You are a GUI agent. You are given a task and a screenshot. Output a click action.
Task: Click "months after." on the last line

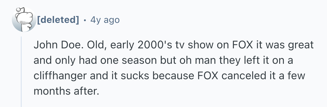[x=66, y=91]
